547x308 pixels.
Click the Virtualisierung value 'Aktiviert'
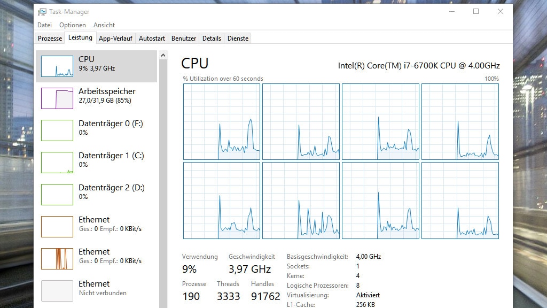[368, 295]
